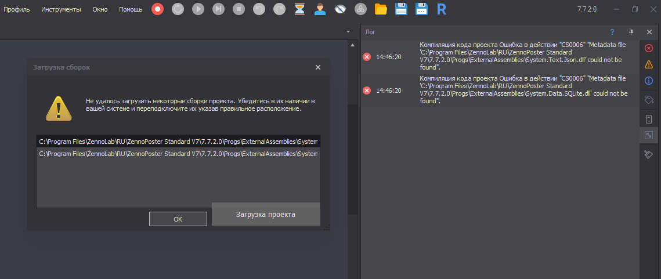Open the Помощь menu
The image size is (661, 279).
coord(131,9)
